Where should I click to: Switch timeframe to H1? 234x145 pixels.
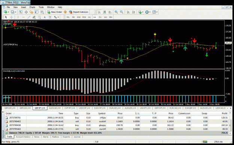pyautogui.click(x=89, y=17)
